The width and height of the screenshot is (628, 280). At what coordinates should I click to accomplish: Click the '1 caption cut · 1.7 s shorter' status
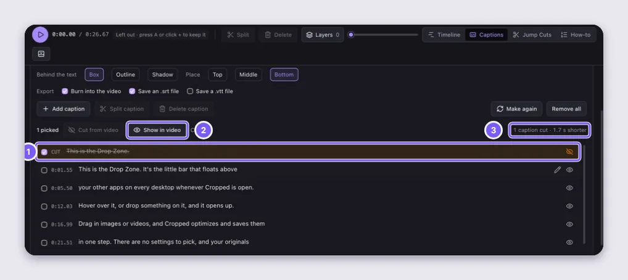pyautogui.click(x=550, y=130)
